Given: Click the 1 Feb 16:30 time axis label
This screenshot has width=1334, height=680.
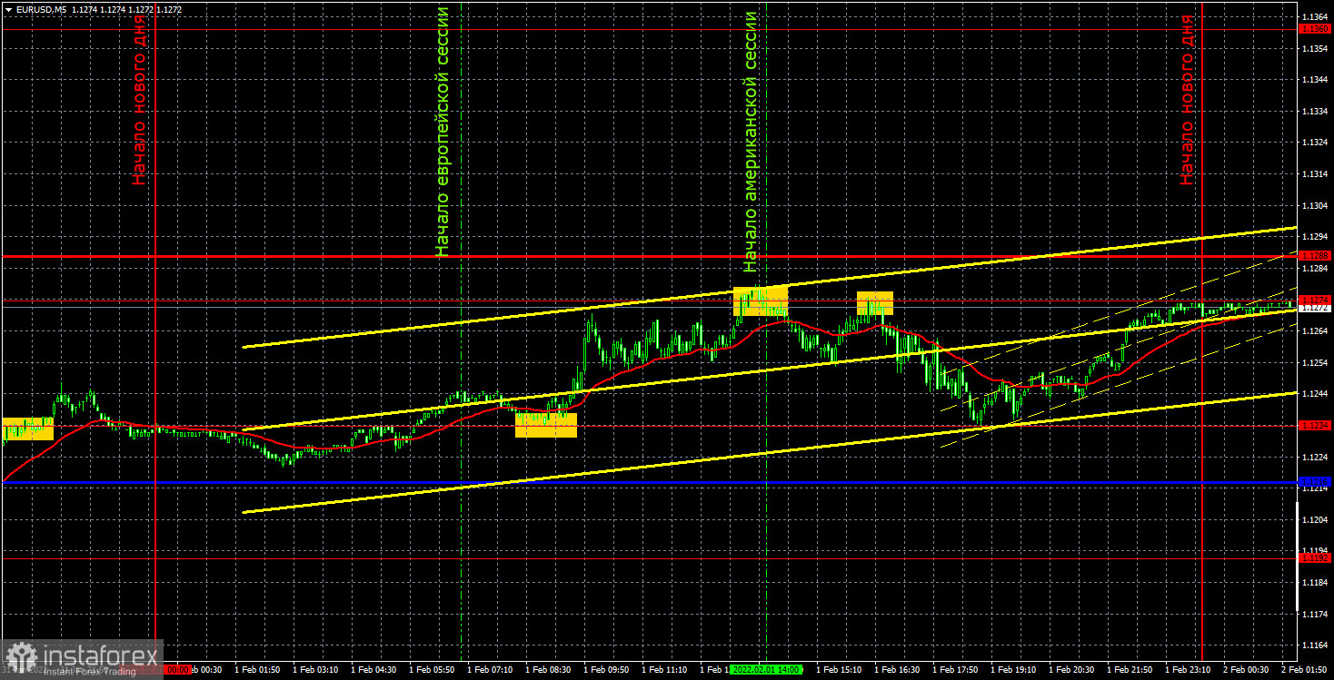Looking at the screenshot, I should 897,669.
